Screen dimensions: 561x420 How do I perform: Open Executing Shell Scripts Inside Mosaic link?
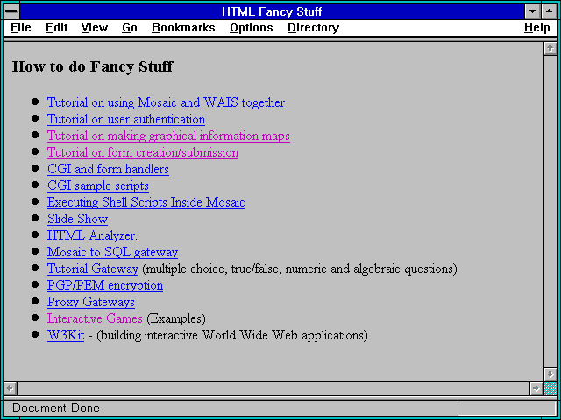pyautogui.click(x=146, y=202)
